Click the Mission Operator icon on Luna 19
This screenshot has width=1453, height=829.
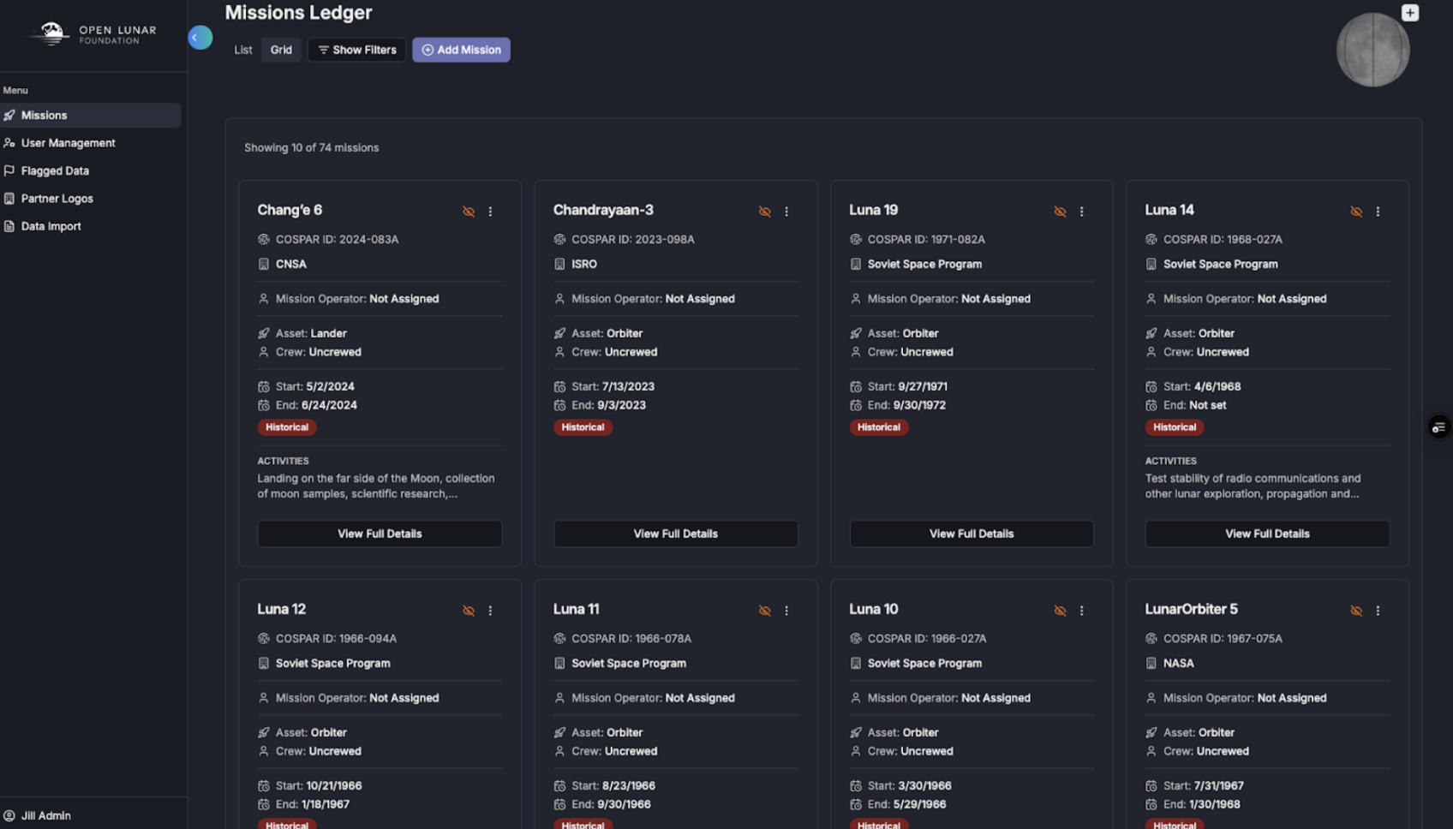[855, 299]
